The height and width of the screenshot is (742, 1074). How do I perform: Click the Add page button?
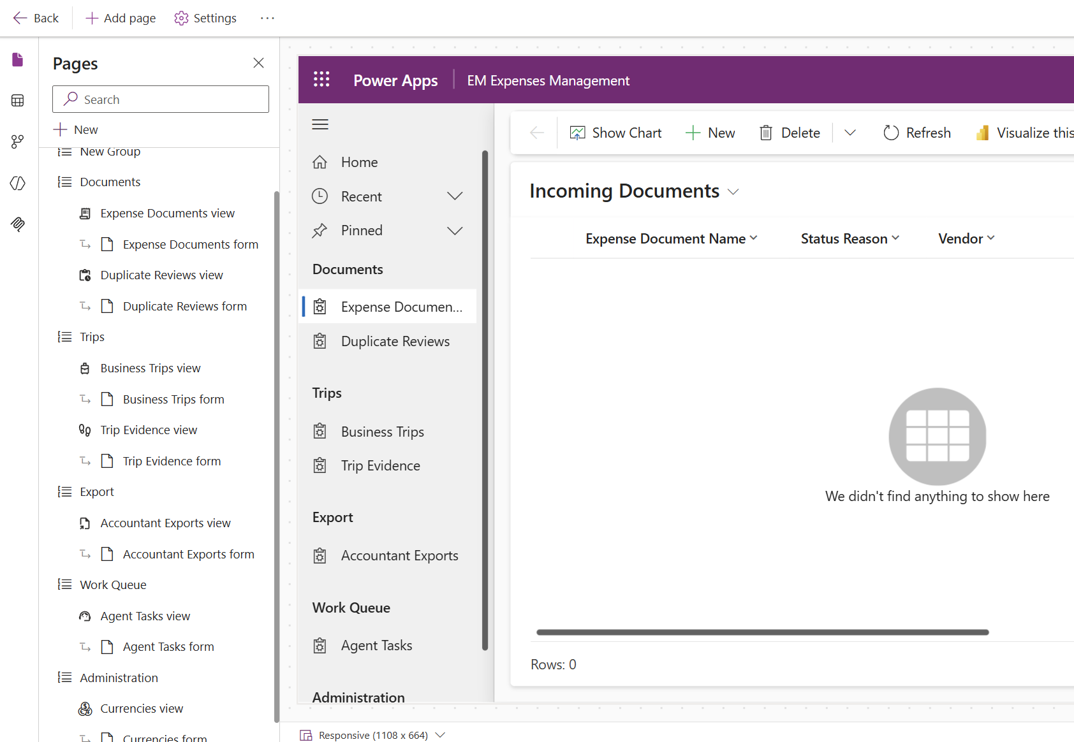coord(121,18)
